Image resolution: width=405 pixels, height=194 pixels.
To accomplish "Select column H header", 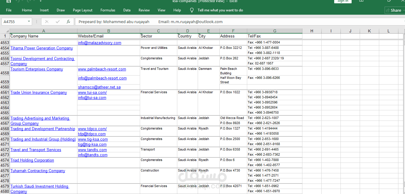I will [312, 31].
